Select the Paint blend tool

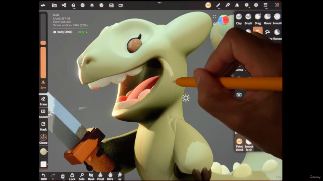click(239, 144)
